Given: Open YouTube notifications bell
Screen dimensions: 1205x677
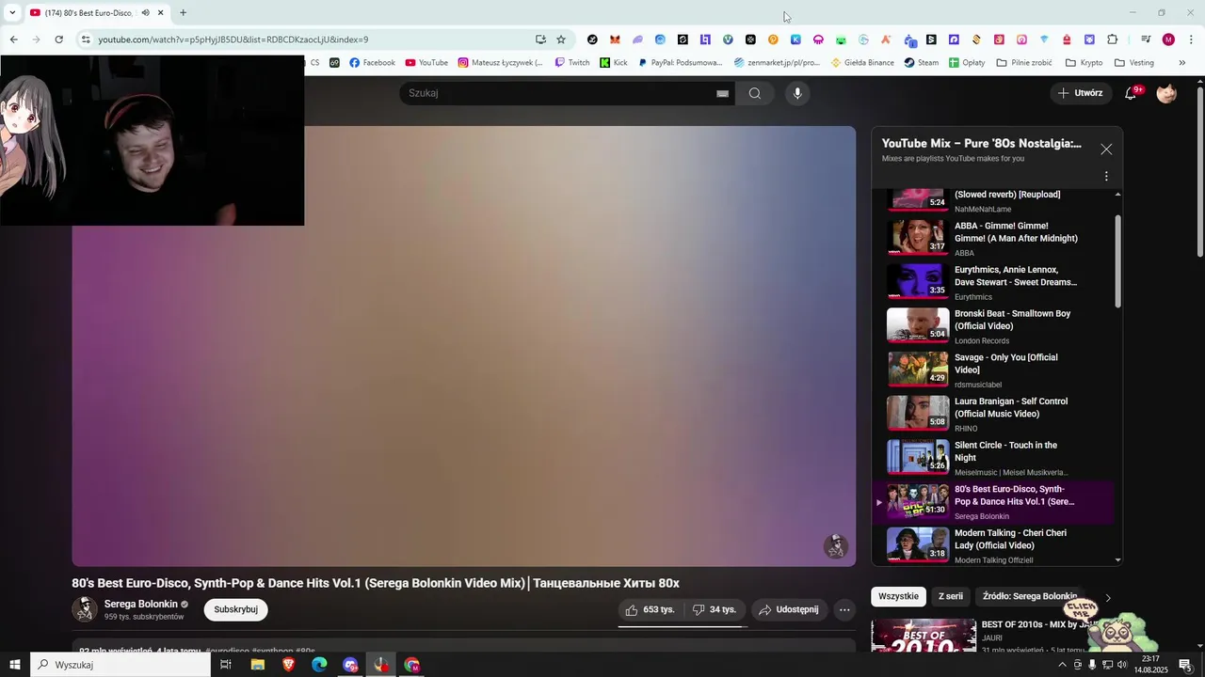Looking at the screenshot, I should tap(1132, 93).
